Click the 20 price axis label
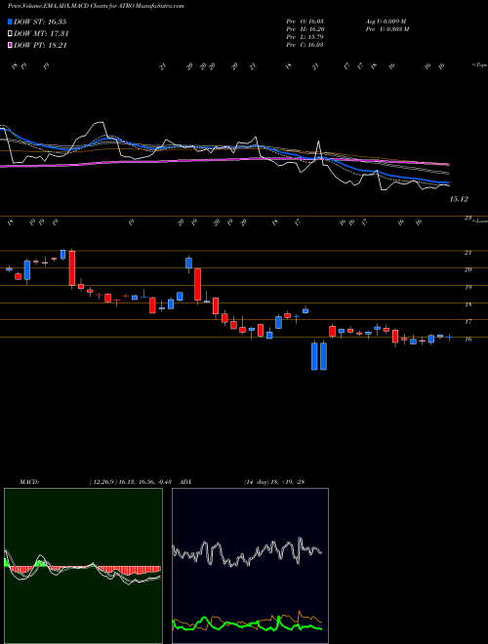 coord(468,270)
